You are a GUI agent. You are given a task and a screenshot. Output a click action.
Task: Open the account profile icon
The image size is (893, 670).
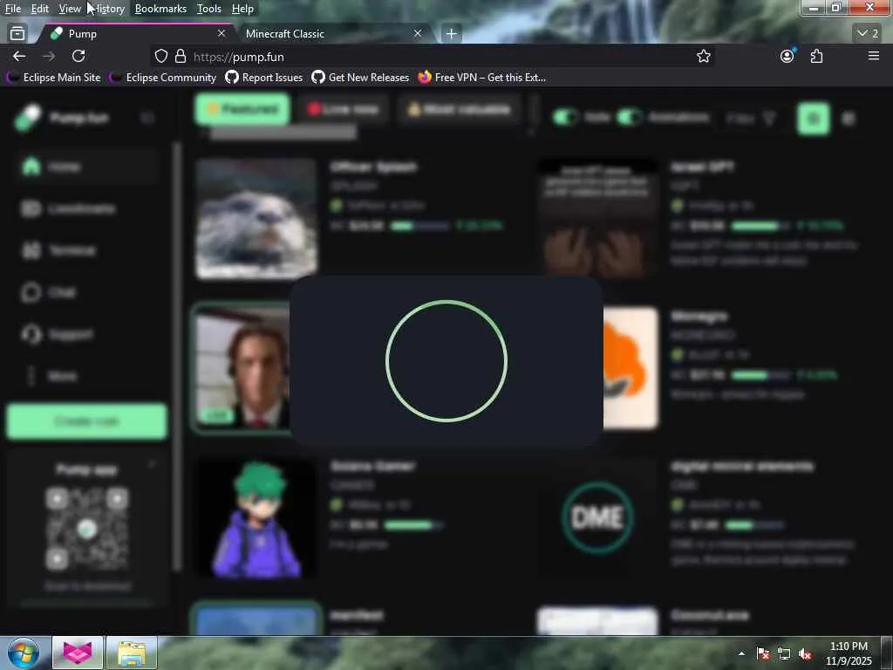click(787, 56)
